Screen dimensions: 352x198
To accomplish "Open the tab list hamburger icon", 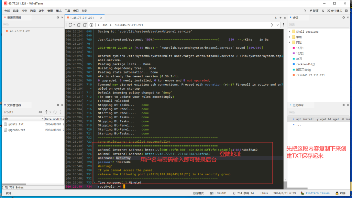I will tap(285, 18).
